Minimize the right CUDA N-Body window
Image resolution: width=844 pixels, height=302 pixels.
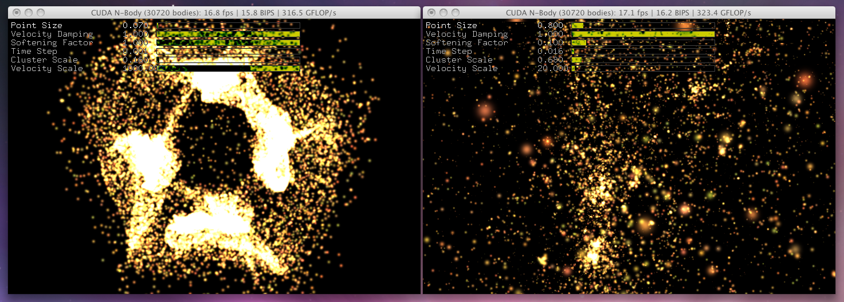click(443, 13)
